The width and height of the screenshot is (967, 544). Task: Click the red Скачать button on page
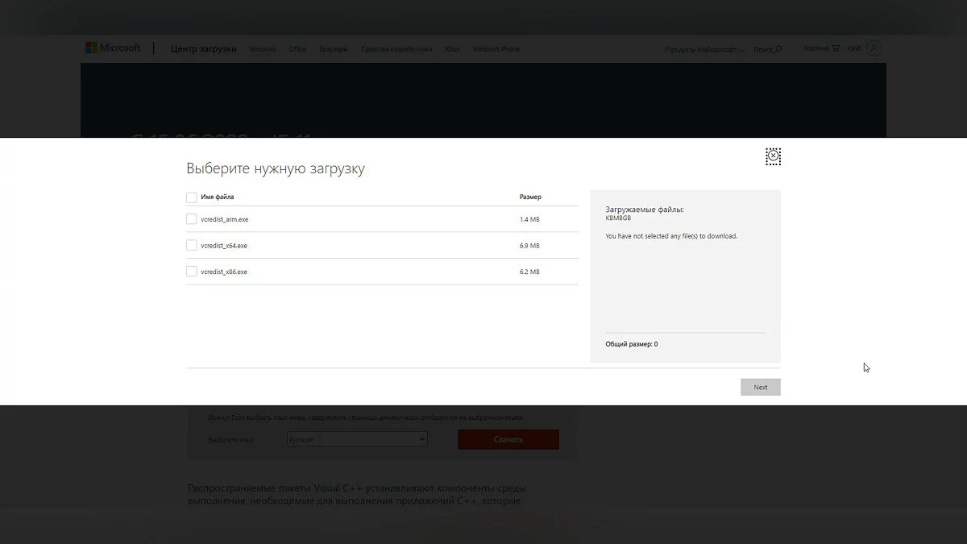click(508, 439)
